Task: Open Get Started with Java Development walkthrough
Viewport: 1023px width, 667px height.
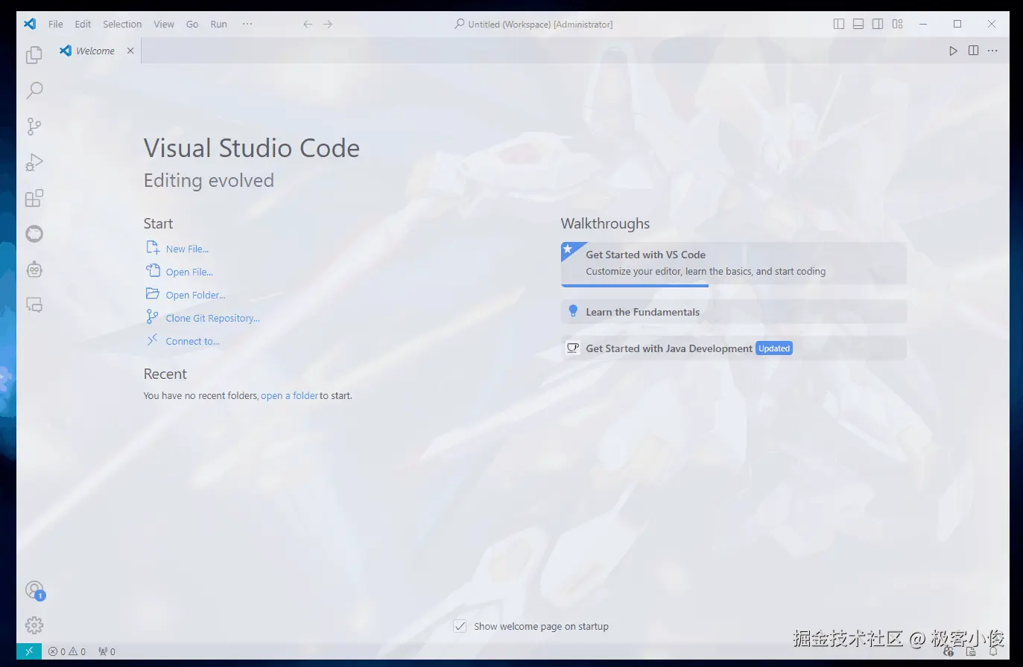Action: pos(734,348)
